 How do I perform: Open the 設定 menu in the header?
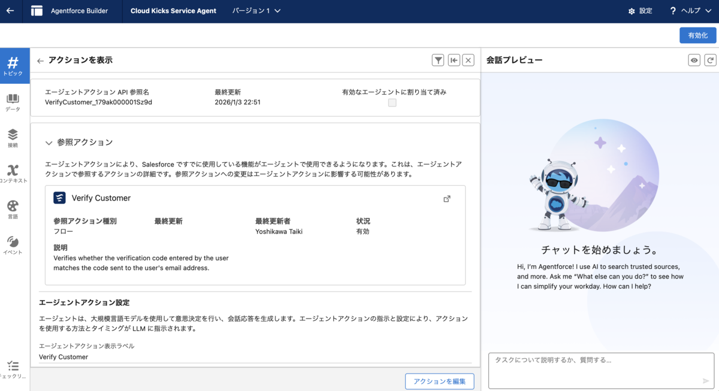pyautogui.click(x=640, y=10)
